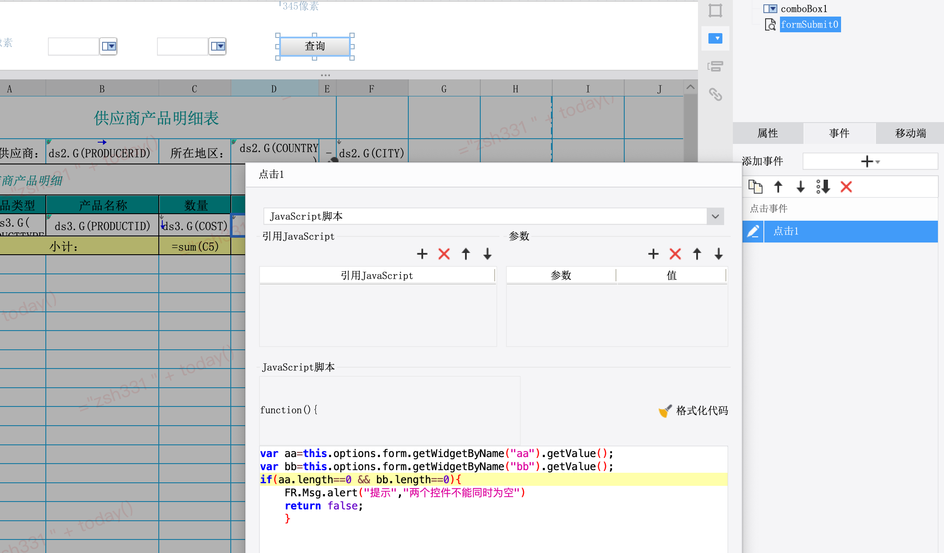Screen dimensions: 944x553
Task: Click the if condition line in code editor
Action: tap(493, 479)
